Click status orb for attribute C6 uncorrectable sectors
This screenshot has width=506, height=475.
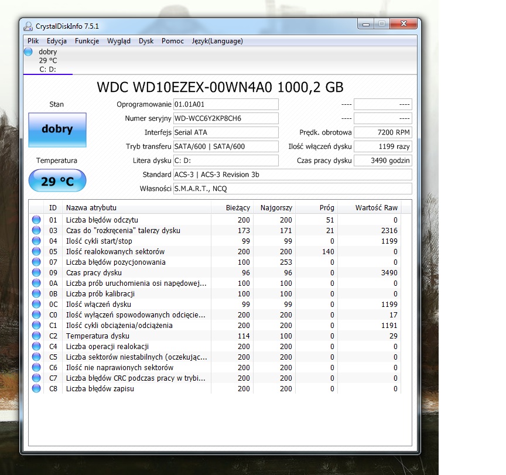(36, 368)
